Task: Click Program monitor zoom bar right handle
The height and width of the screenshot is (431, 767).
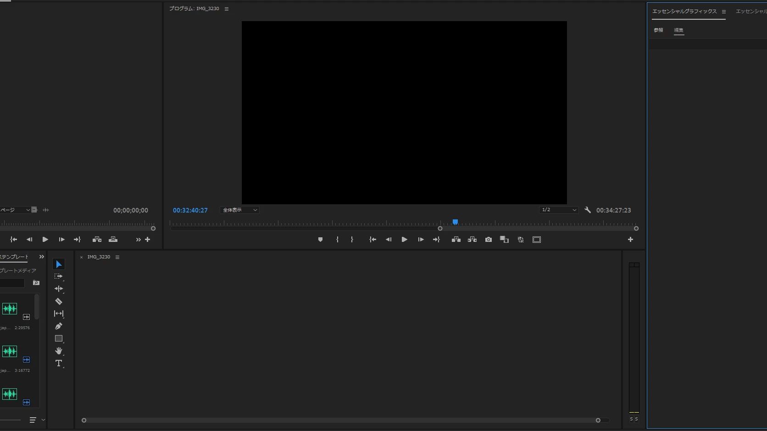Action: (x=636, y=229)
